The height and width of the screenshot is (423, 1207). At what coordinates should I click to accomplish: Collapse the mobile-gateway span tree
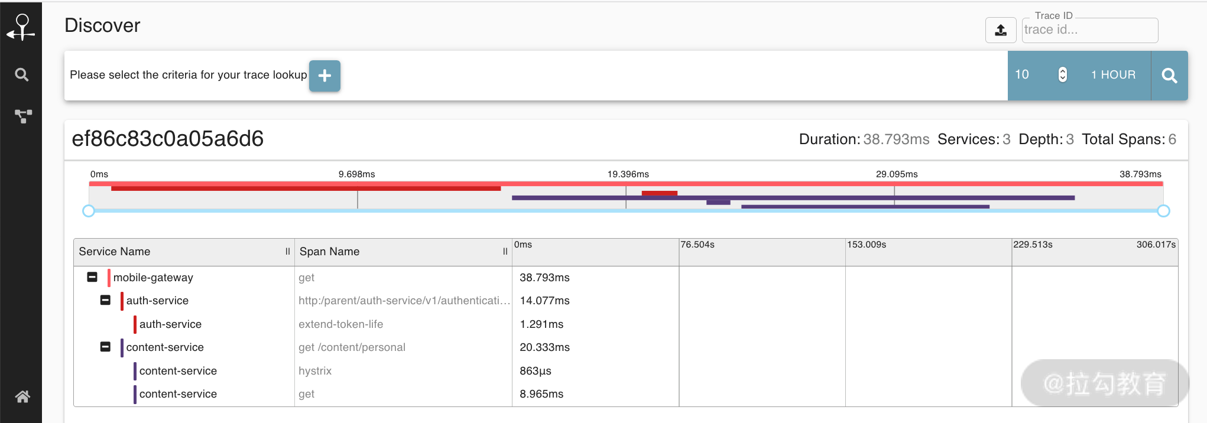[92, 277]
